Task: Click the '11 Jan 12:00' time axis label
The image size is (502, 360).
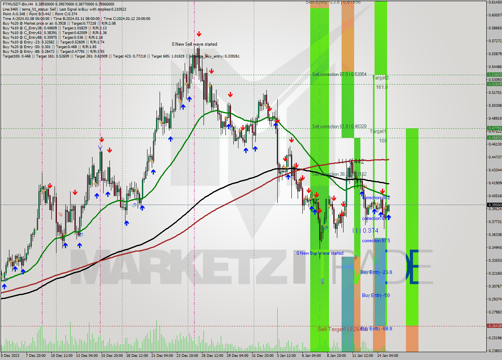Action: click(362, 356)
